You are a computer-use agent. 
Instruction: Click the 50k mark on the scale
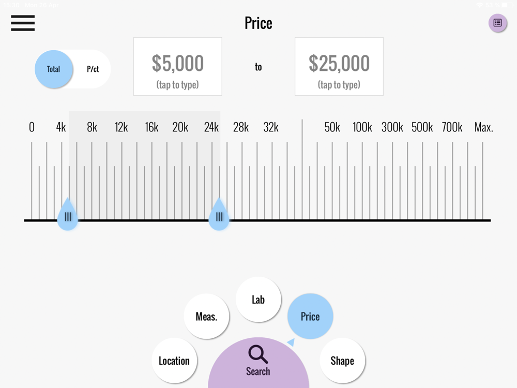coord(332,127)
